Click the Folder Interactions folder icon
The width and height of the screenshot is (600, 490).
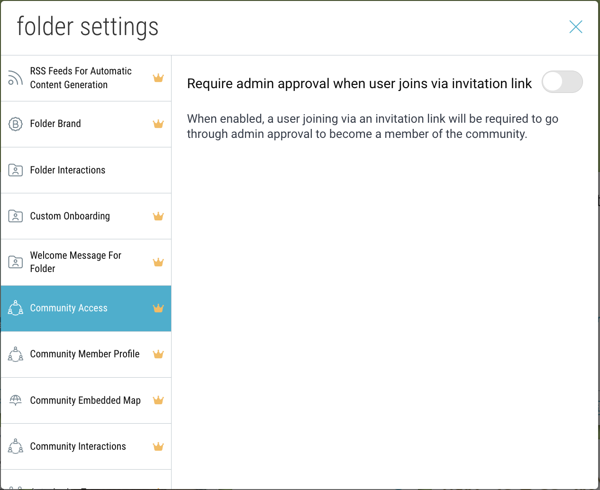(15, 170)
